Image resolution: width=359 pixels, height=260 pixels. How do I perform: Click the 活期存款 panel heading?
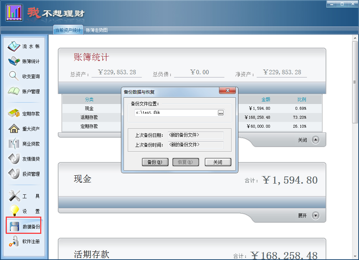click(91, 254)
